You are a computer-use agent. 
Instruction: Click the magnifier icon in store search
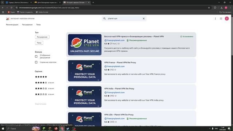pyautogui.click(x=104, y=19)
